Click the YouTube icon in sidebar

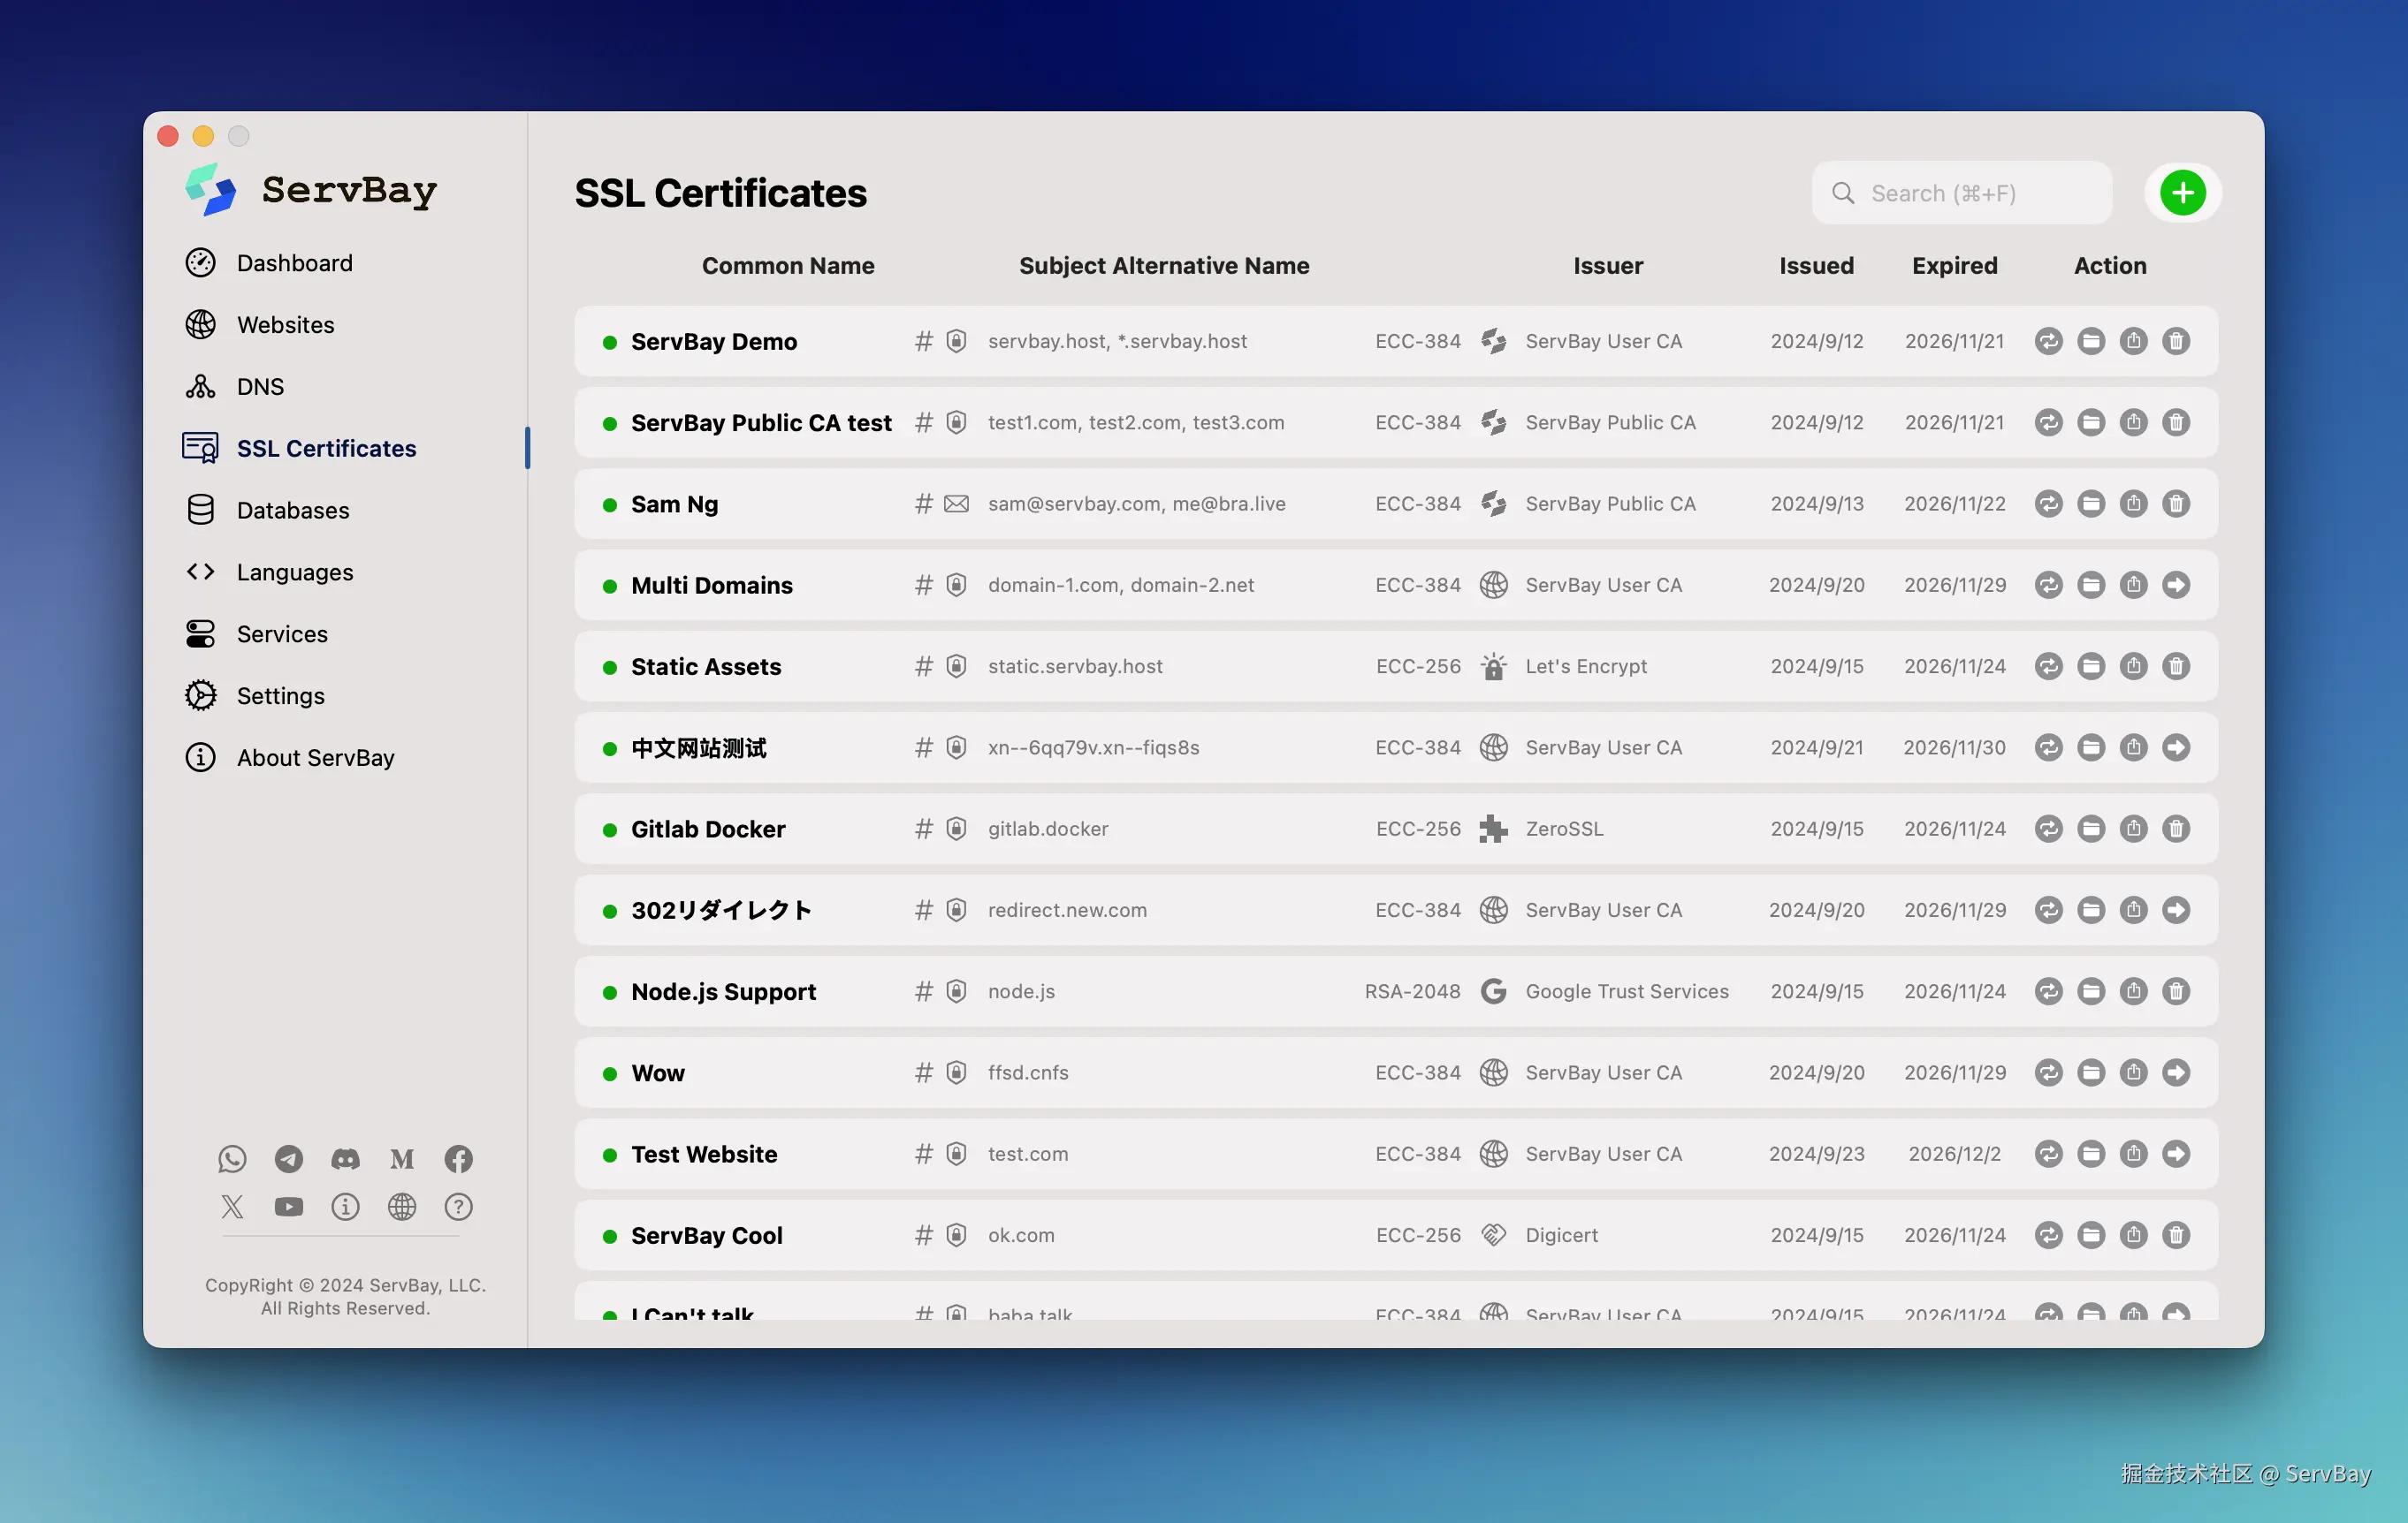click(x=289, y=1208)
